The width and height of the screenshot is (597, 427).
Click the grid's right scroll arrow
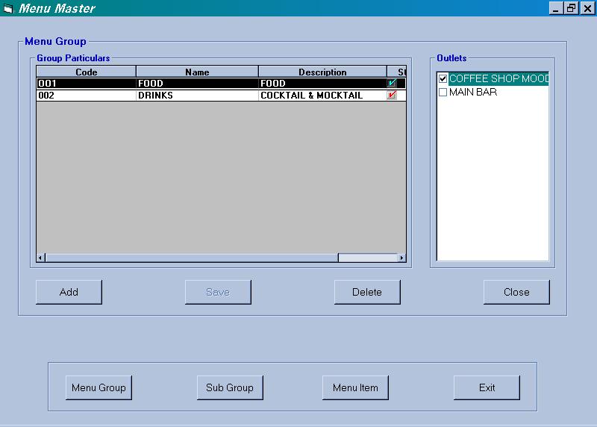(401, 258)
